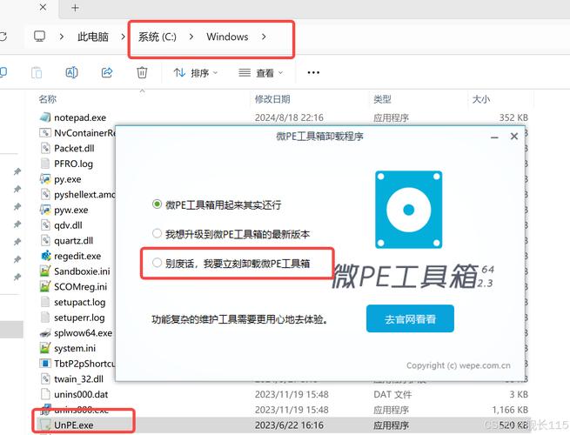Click the setuperr.log file icon
Screen dimensions: 570x435
(x=45, y=318)
